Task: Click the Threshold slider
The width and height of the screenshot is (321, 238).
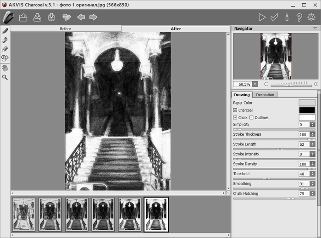Action: click(274, 179)
